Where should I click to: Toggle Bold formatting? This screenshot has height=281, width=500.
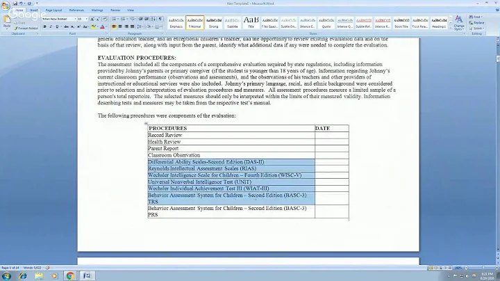tap(44, 26)
